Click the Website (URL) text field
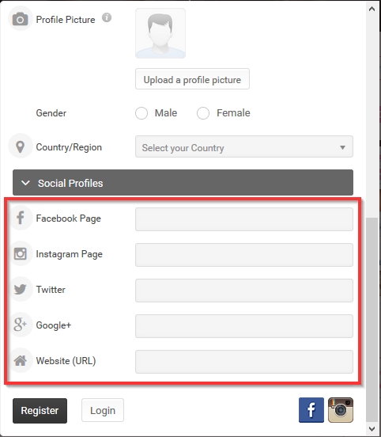The width and height of the screenshot is (381, 437). coord(244,362)
